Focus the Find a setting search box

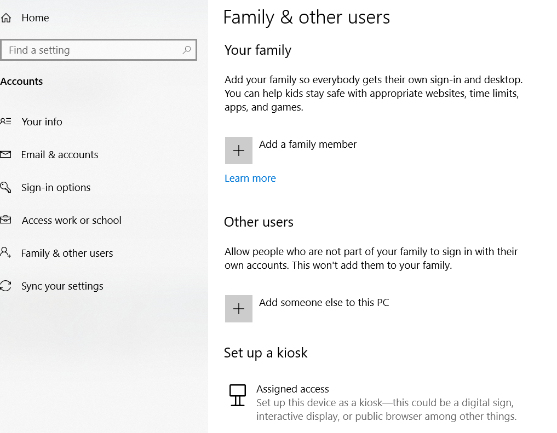coord(93,50)
